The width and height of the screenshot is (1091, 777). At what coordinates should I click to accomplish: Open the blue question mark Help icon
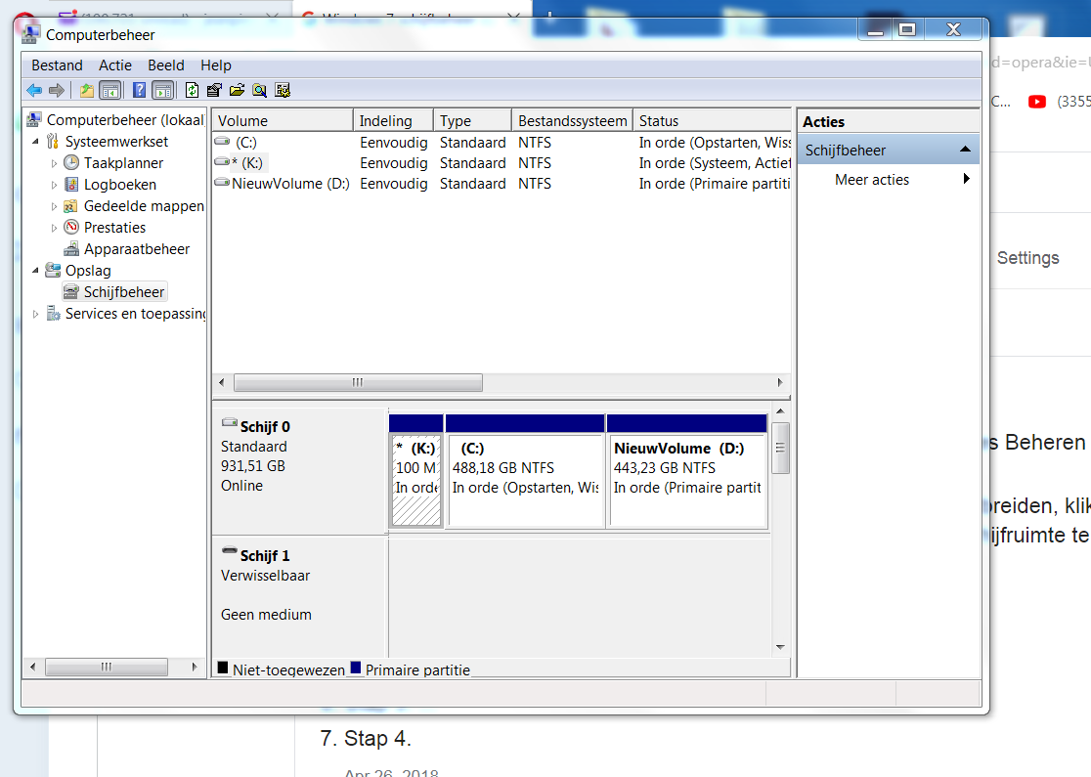tap(139, 91)
